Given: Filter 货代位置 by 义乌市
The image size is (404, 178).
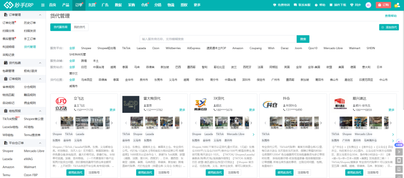Looking at the screenshot, I should pyautogui.click(x=173, y=80).
